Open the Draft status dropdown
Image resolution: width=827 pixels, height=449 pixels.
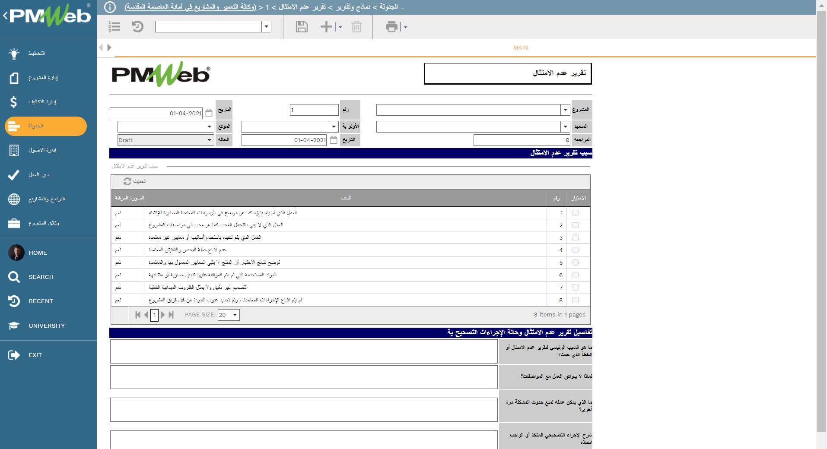click(x=210, y=140)
